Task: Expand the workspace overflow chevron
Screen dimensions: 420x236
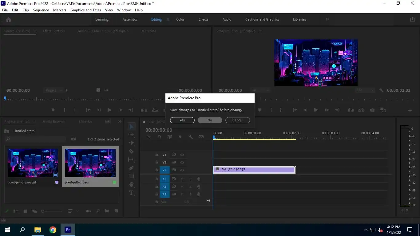Action: coord(327,19)
